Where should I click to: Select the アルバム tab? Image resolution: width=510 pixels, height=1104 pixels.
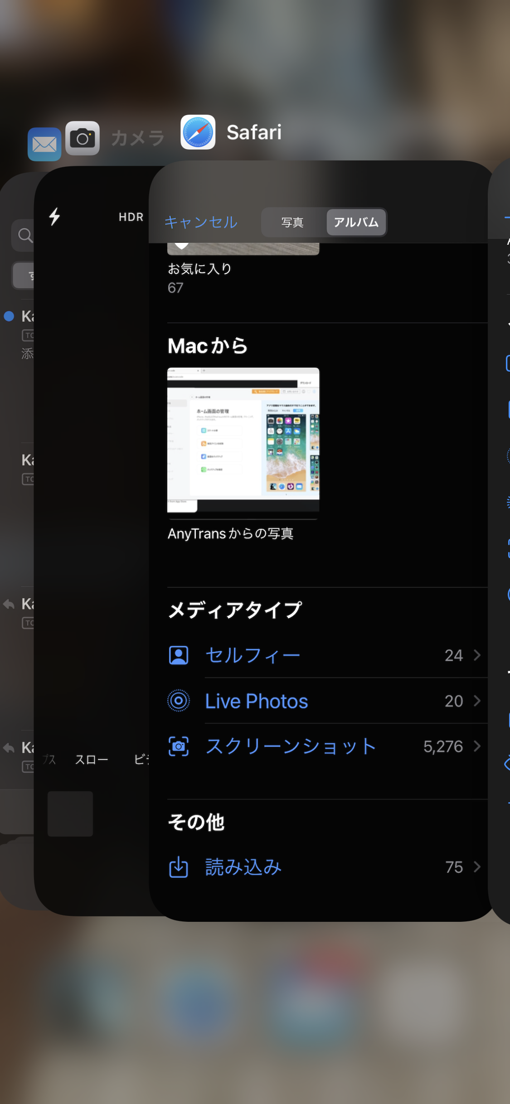coord(356,223)
